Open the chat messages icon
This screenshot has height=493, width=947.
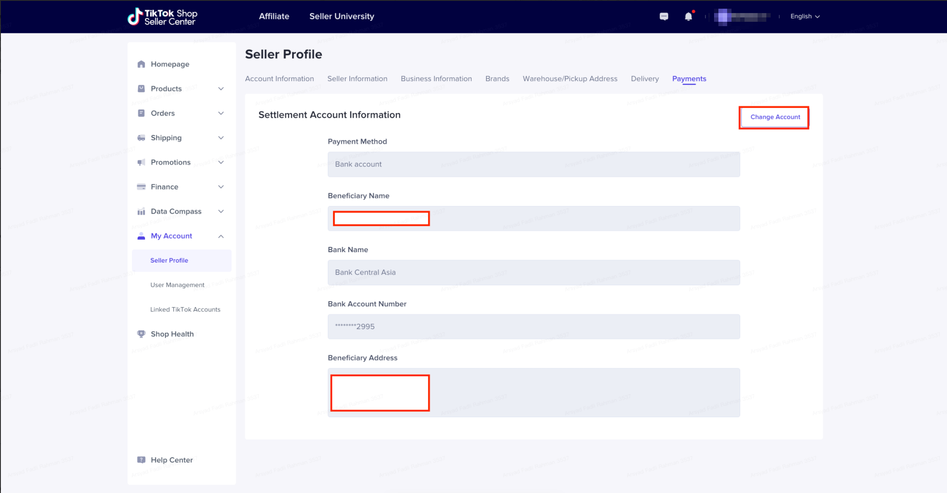pyautogui.click(x=664, y=17)
